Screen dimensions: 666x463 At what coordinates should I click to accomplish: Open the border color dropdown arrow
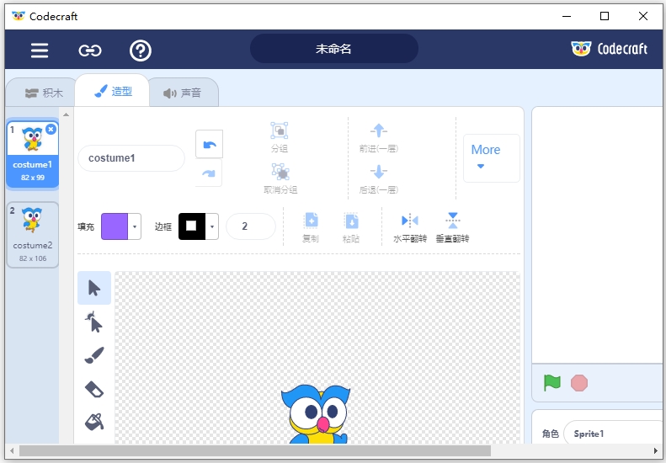coord(212,226)
